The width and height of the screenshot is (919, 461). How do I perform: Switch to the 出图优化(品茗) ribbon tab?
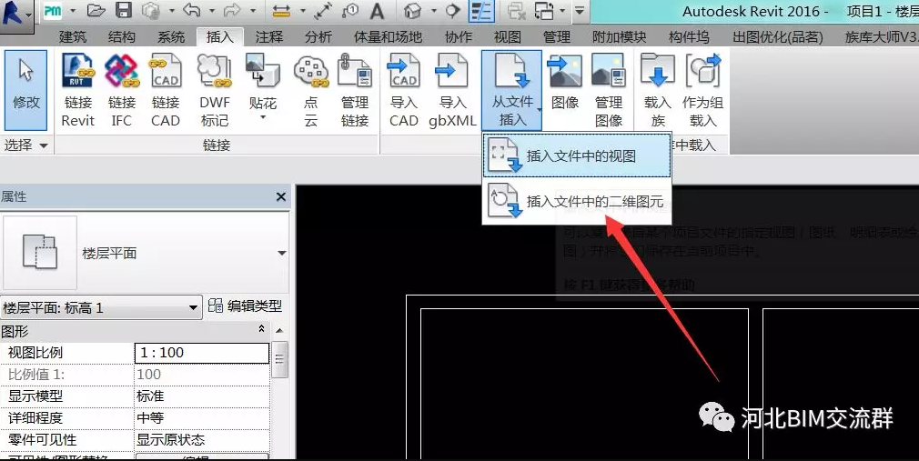click(778, 37)
